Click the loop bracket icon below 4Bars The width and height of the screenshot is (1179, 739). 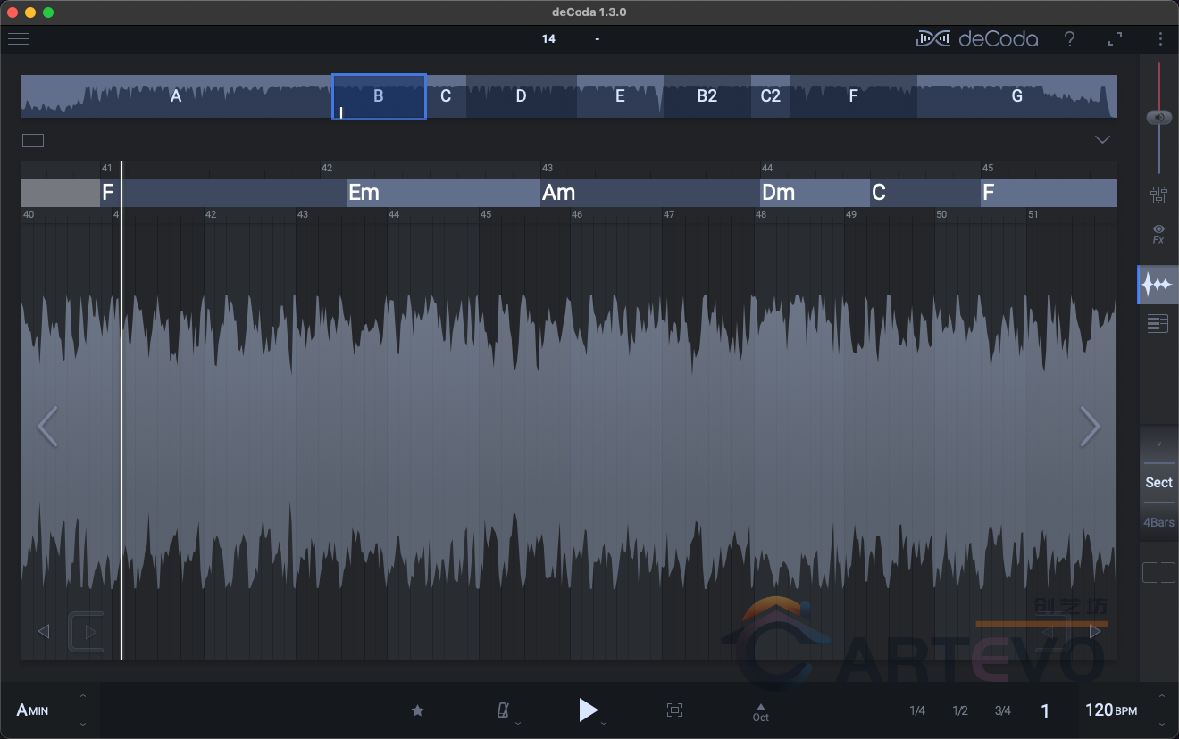click(x=1158, y=573)
